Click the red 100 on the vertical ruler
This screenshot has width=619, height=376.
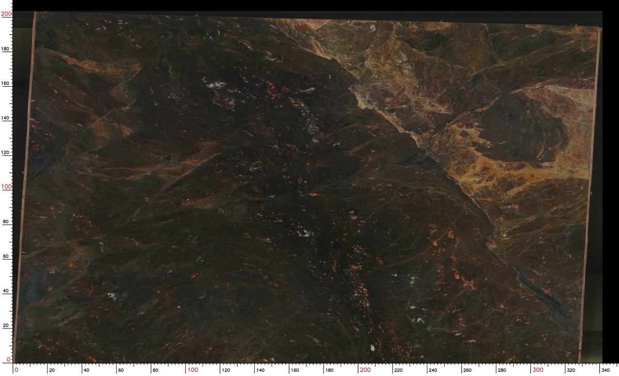click(6, 186)
